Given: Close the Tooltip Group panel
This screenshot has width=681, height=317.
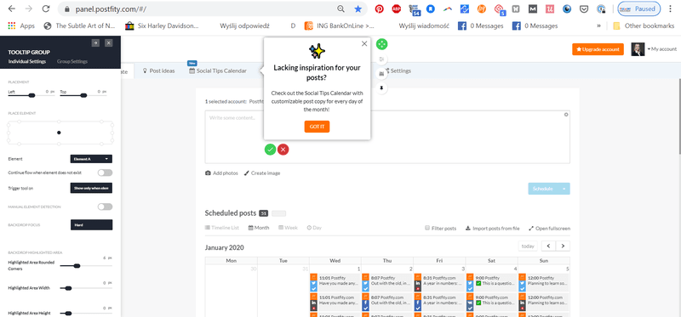Looking at the screenshot, I should pyautogui.click(x=109, y=42).
